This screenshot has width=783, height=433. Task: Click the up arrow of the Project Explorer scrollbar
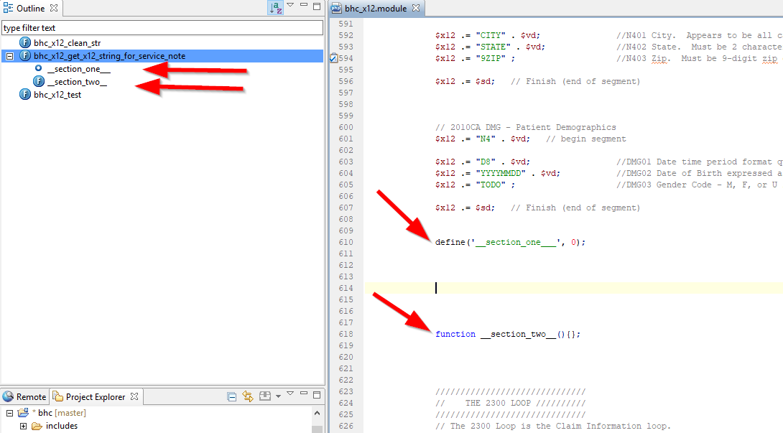[317, 413]
